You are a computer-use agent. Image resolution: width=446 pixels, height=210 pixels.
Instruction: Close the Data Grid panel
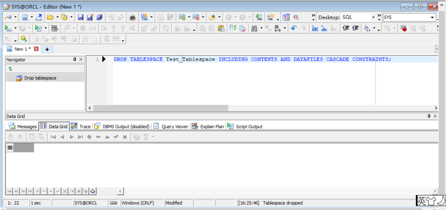tap(435, 116)
